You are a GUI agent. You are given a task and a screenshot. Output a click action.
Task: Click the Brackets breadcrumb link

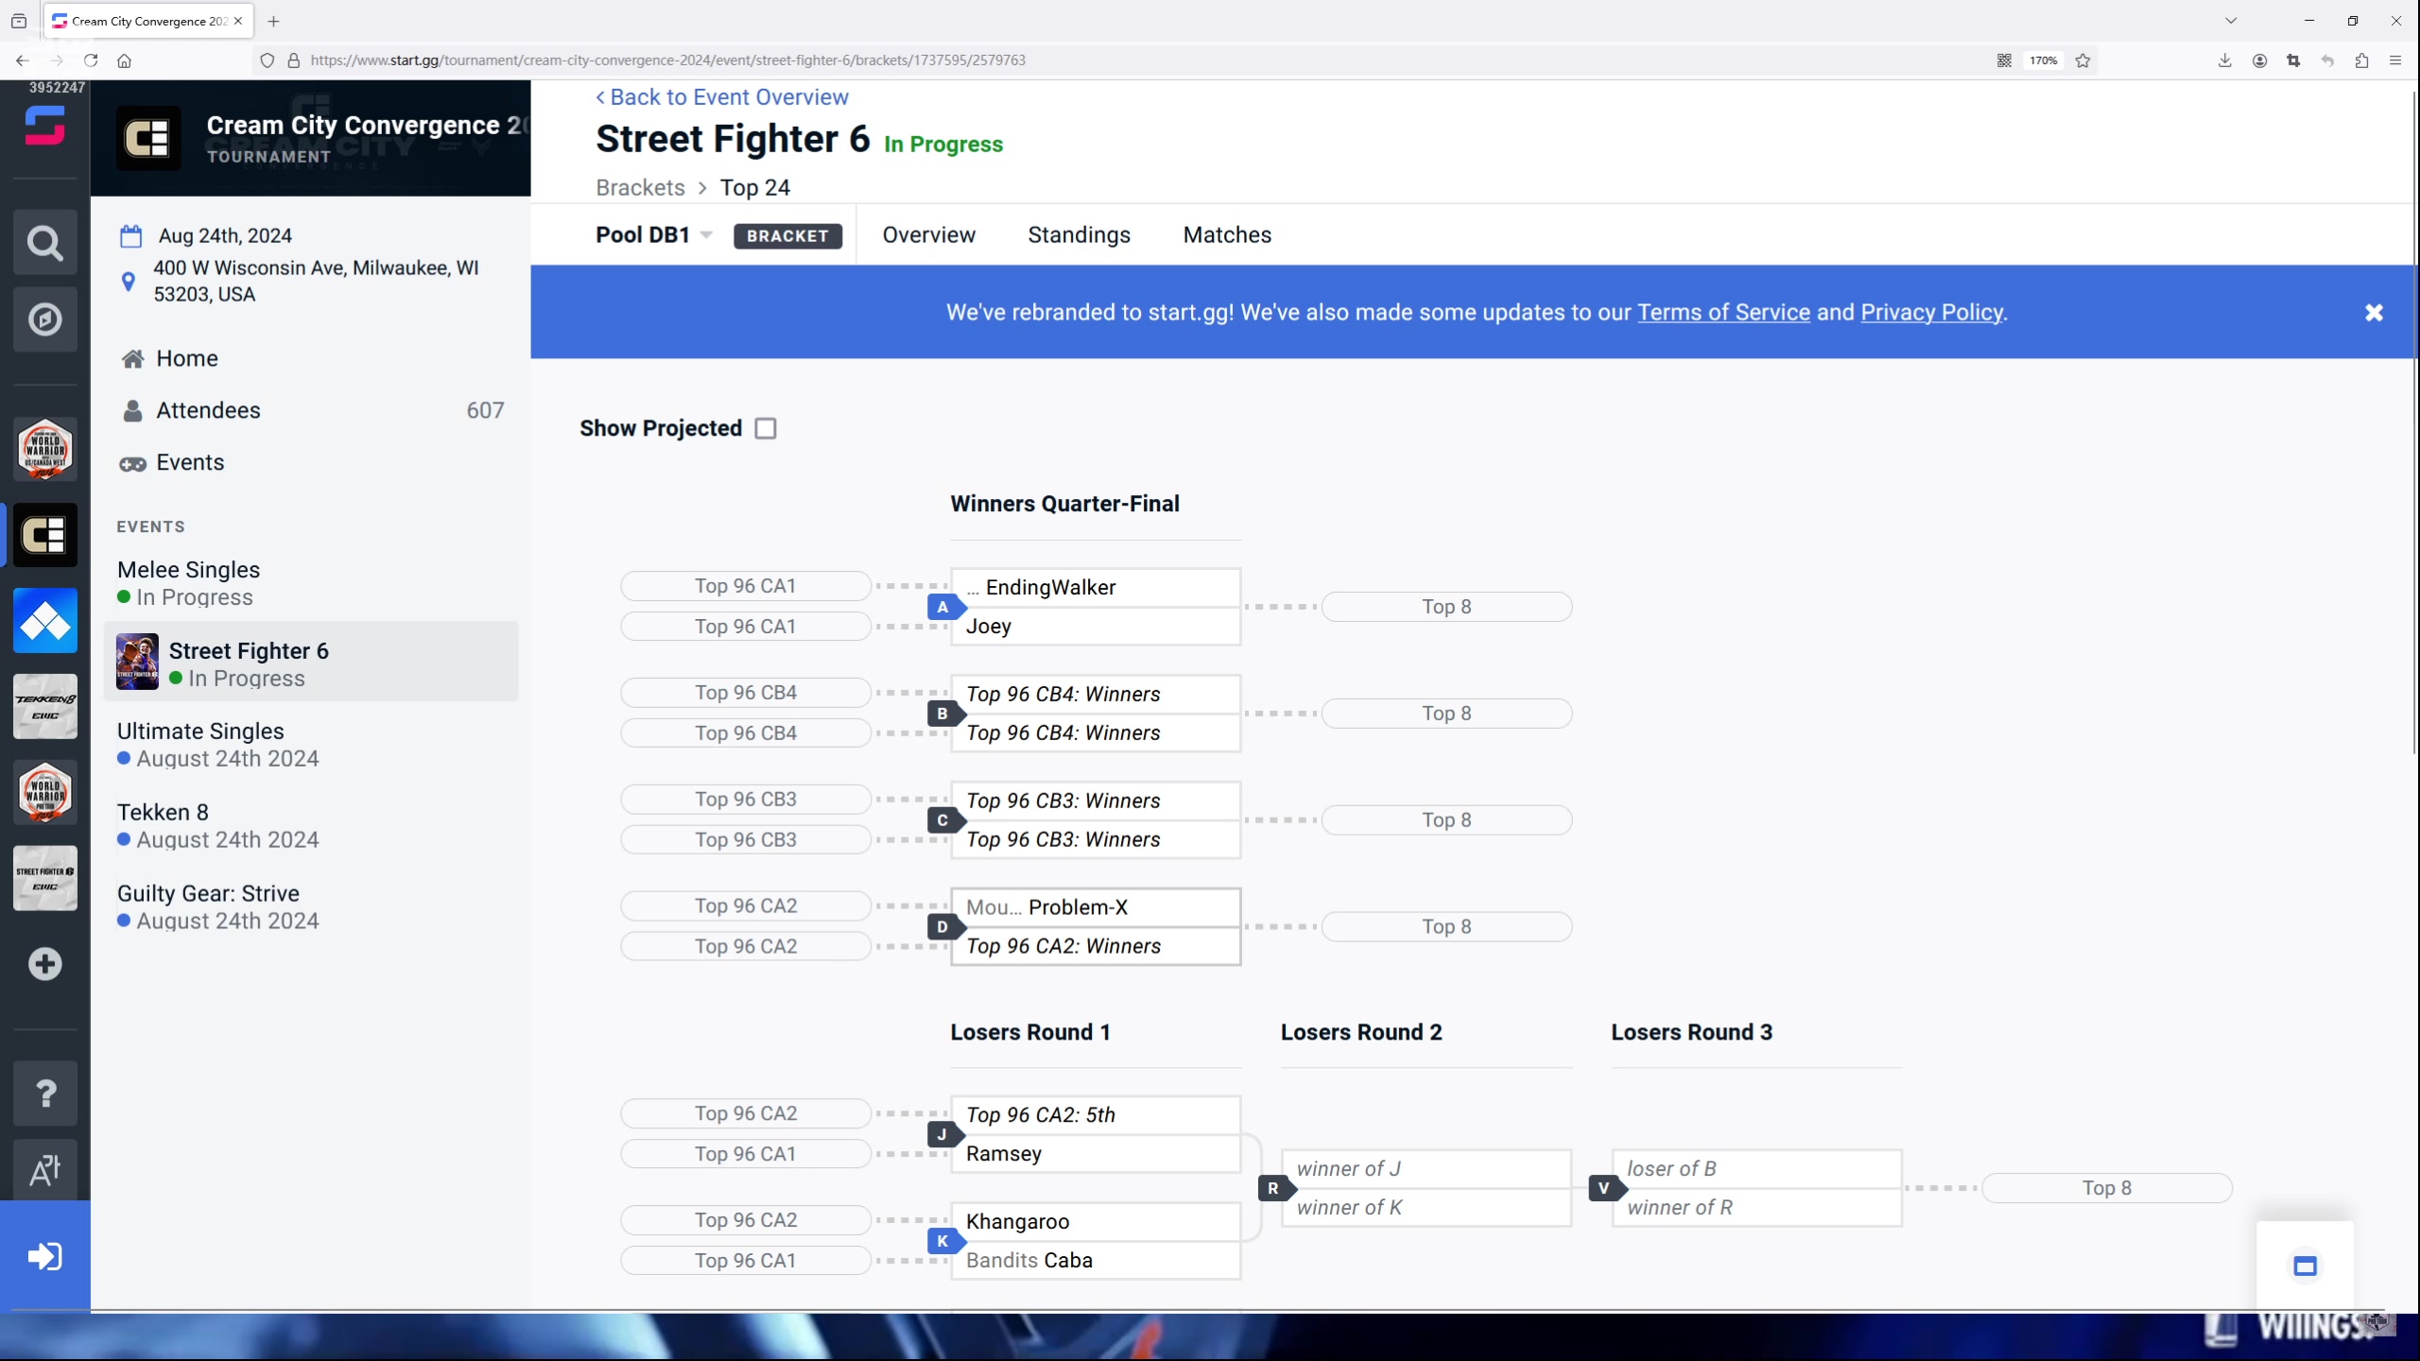tap(640, 187)
